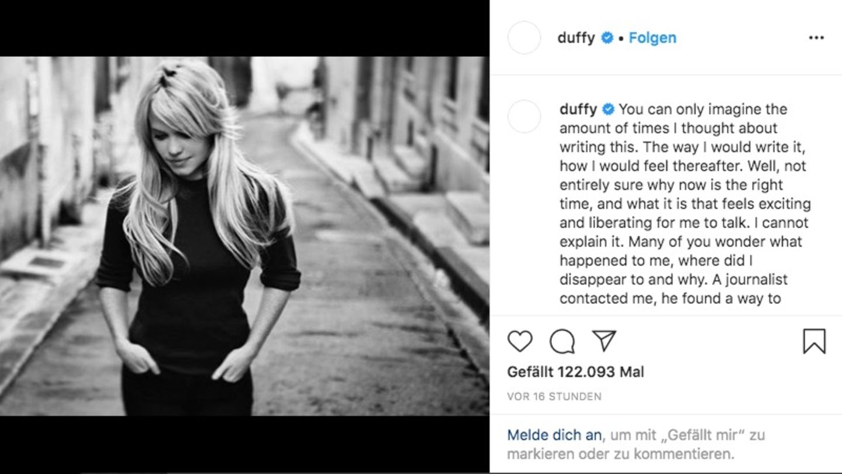This screenshot has width=842, height=474.
Task: Save post with the bookmark icon
Action: tap(814, 341)
